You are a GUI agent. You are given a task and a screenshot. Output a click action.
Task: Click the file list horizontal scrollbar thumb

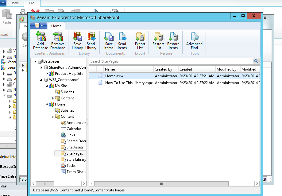pyautogui.click(x=161, y=184)
